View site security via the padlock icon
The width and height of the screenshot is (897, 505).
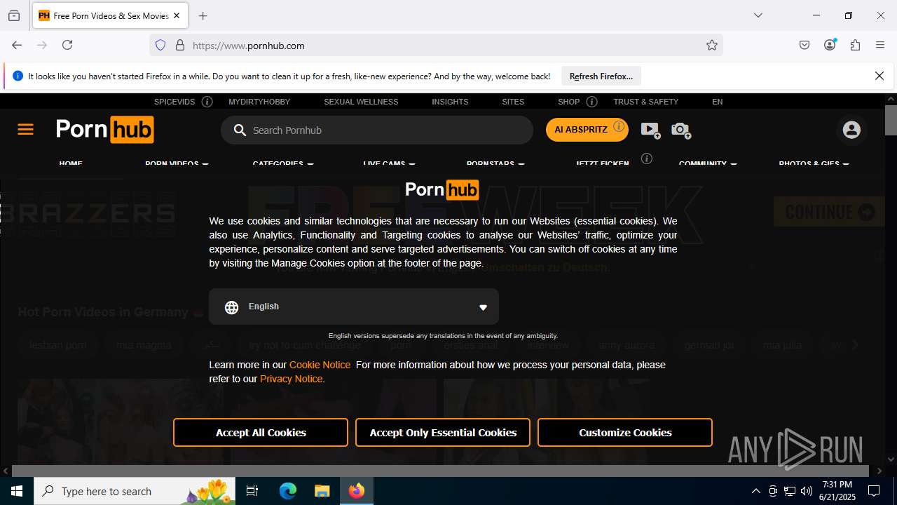pos(180,45)
